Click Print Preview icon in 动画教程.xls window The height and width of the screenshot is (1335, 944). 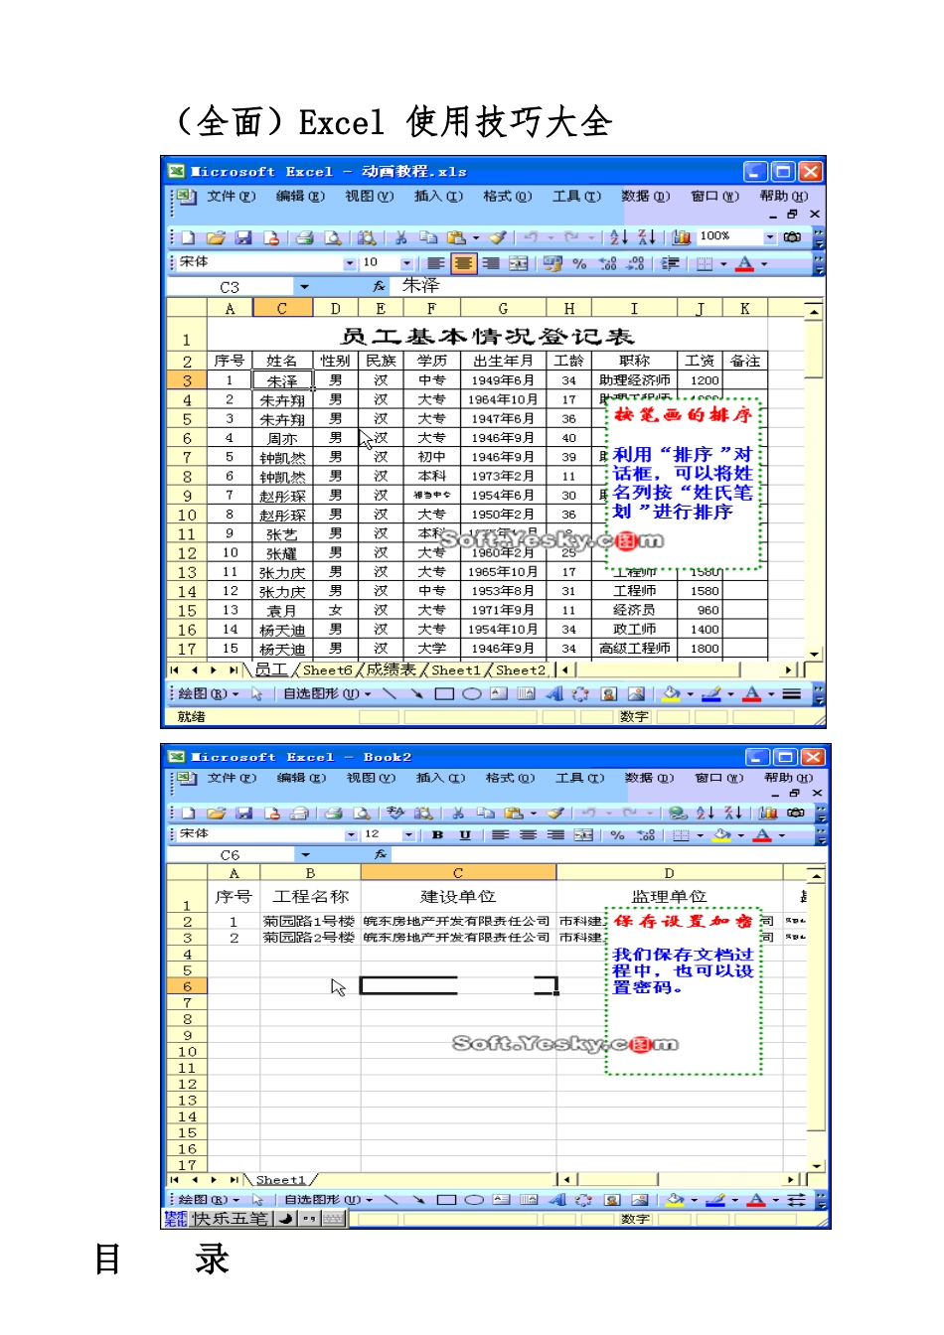(333, 237)
